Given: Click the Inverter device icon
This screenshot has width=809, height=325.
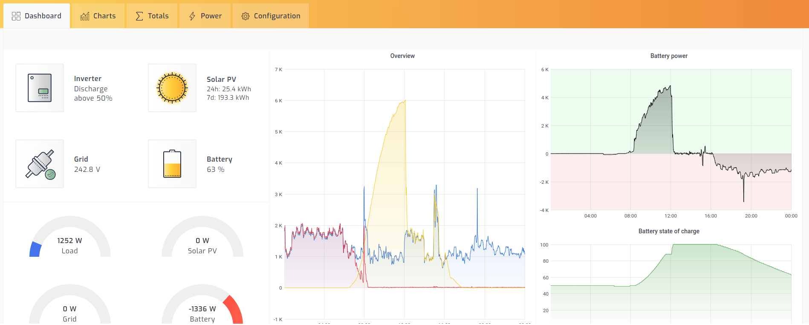Looking at the screenshot, I should tap(40, 88).
